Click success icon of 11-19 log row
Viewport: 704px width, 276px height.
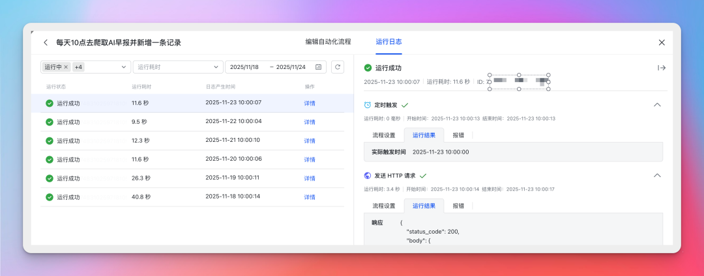pyautogui.click(x=50, y=178)
